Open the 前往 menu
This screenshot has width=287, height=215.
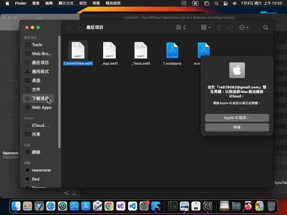(x=83, y=3)
